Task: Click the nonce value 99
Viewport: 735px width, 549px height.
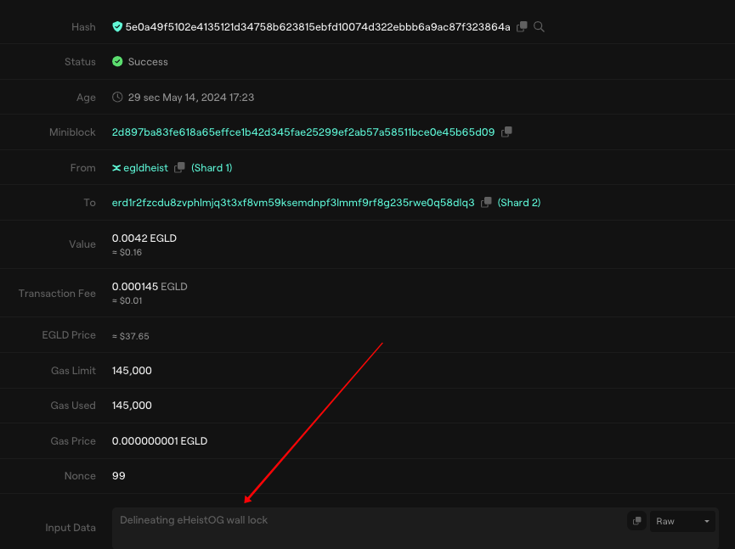Action: pos(119,475)
